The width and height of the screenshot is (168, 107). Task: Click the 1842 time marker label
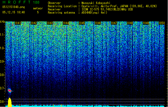coord(34,23)
